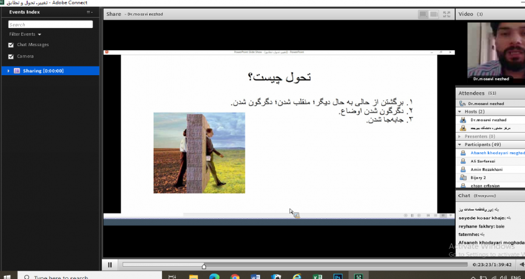Pause the recording playback

[x=110, y=265]
